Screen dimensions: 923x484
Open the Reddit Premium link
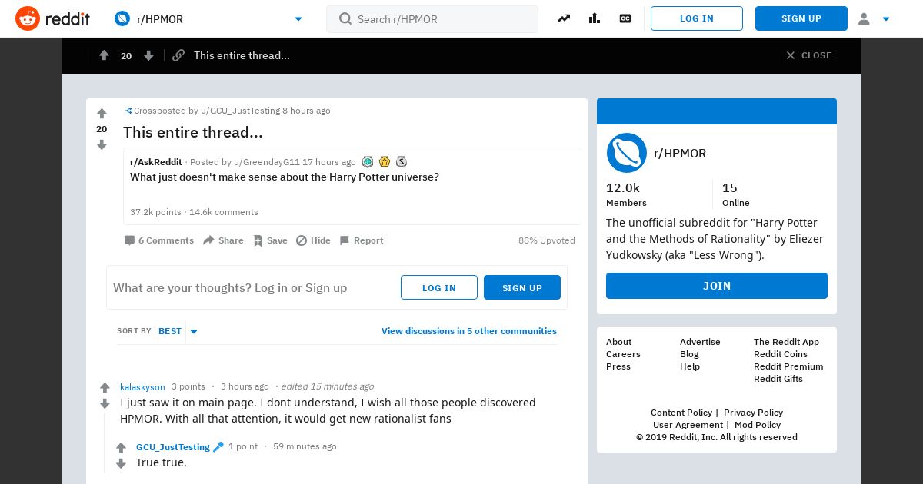pos(788,366)
